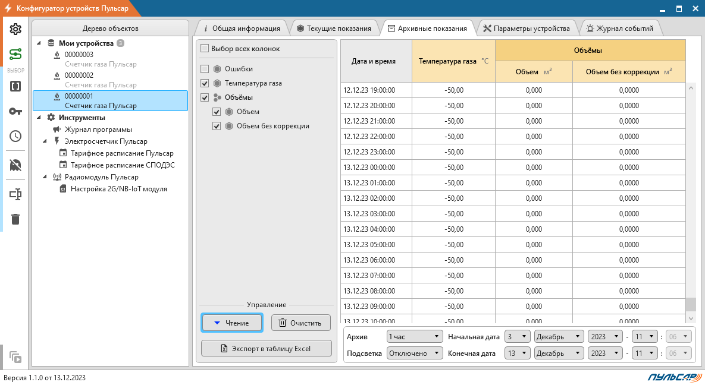Open the settings gear in the sidebar
The height and width of the screenshot is (385, 705).
[15, 29]
